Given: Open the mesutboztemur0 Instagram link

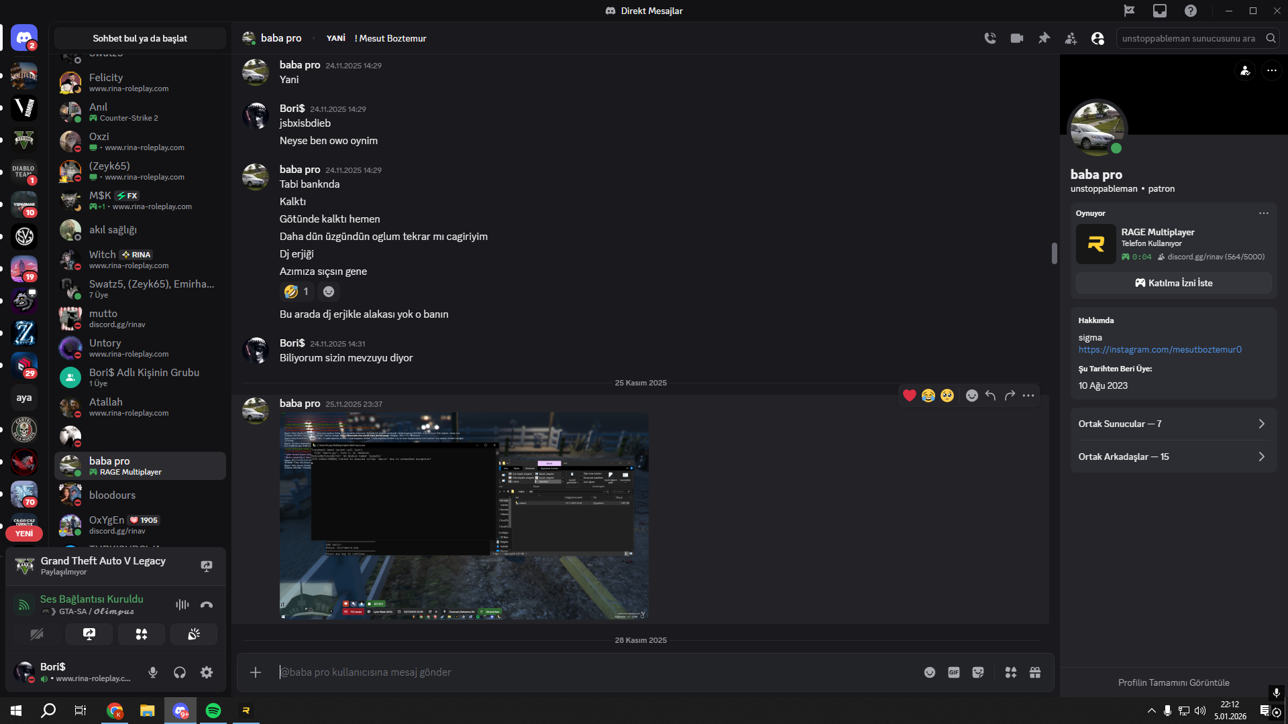Looking at the screenshot, I should click(1160, 349).
